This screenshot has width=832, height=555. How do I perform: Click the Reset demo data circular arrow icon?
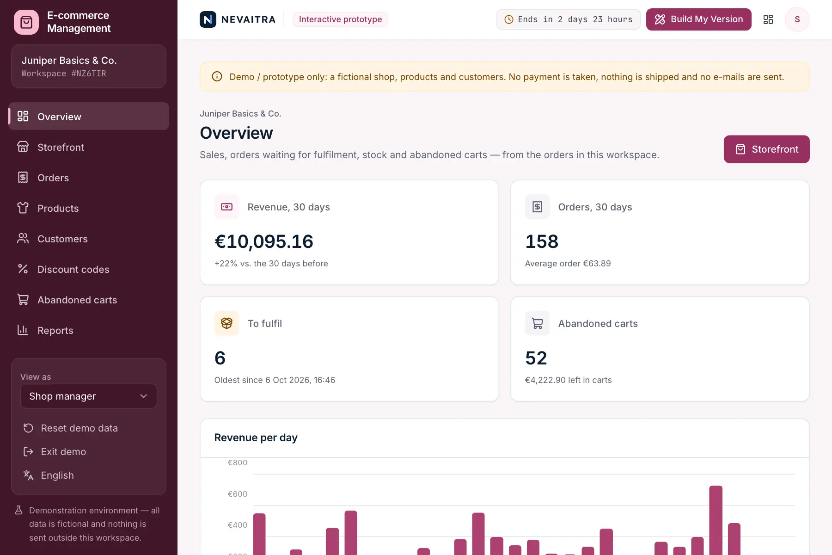pyautogui.click(x=28, y=428)
